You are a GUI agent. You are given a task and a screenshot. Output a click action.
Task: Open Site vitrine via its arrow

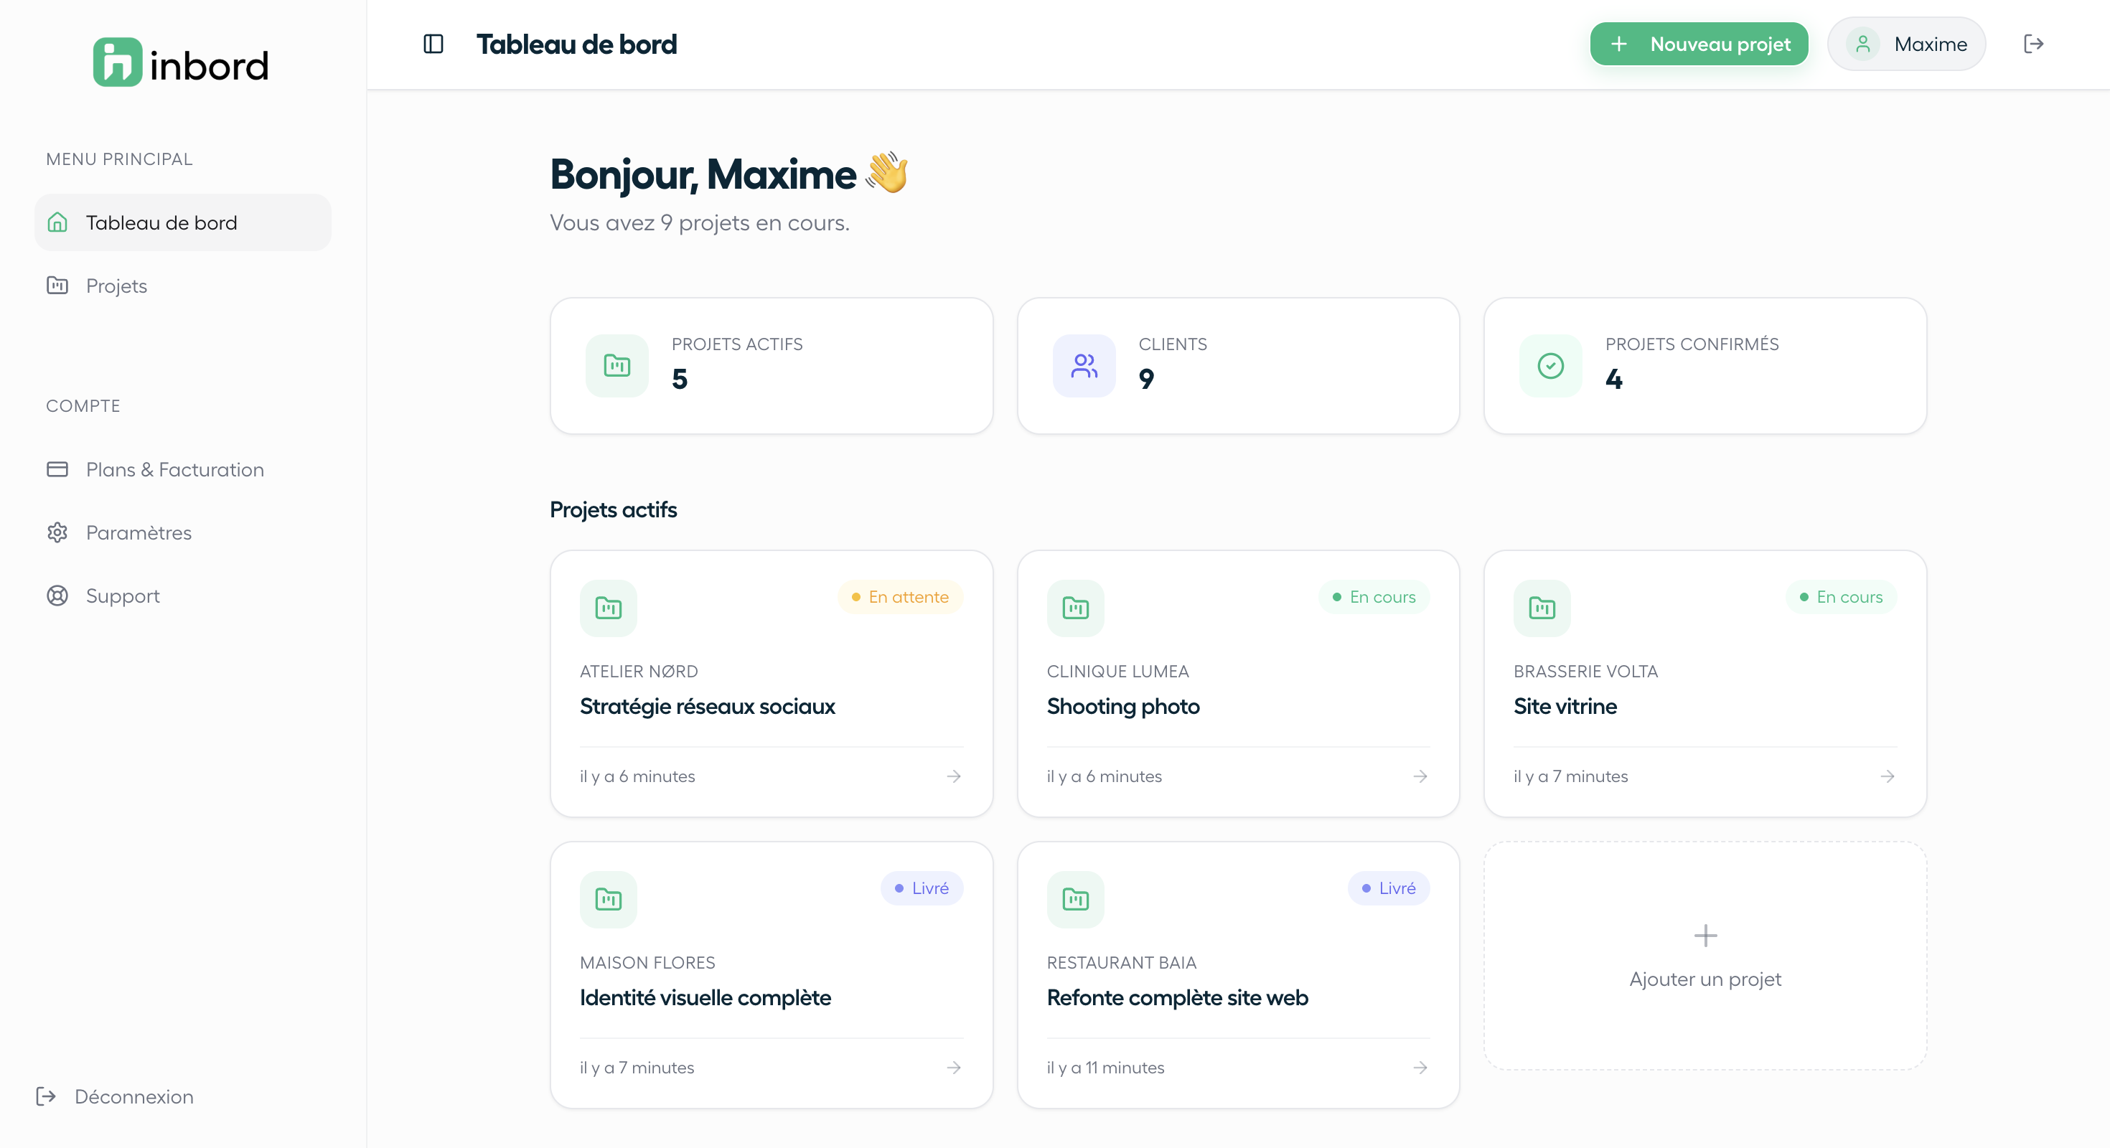[1888, 776]
